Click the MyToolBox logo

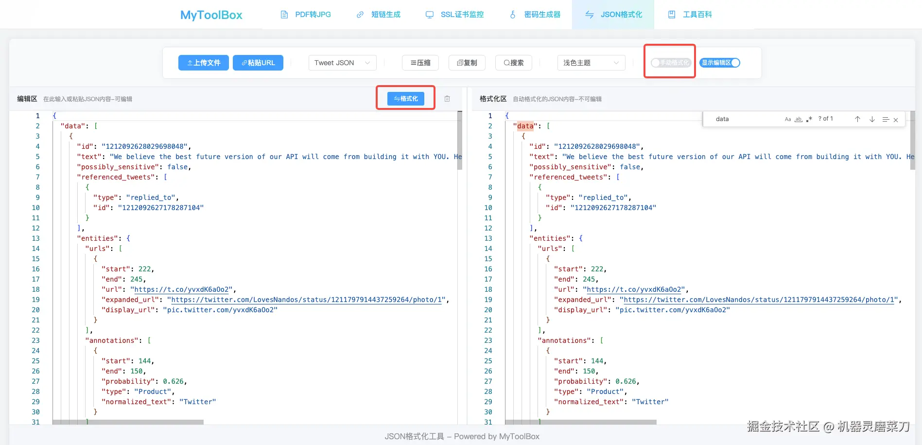(x=211, y=15)
